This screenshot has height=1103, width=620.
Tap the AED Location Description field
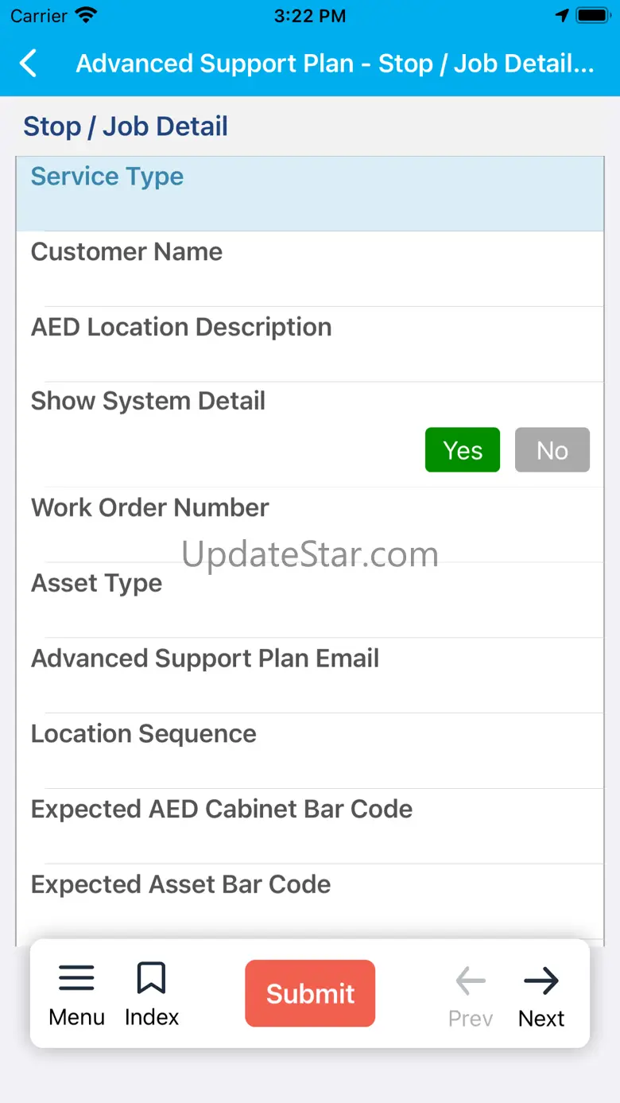point(310,344)
